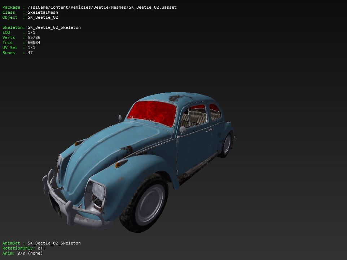Click the Anim value 0/0 (none)
Image resolution: width=347 pixels, height=260 pixels.
coord(30,254)
